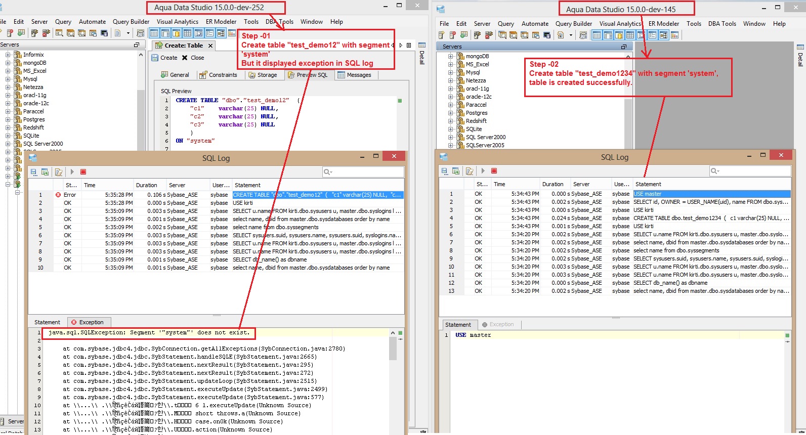This screenshot has width=806, height=435.
Task: Click search field in right SQL Log
Action: (750, 171)
